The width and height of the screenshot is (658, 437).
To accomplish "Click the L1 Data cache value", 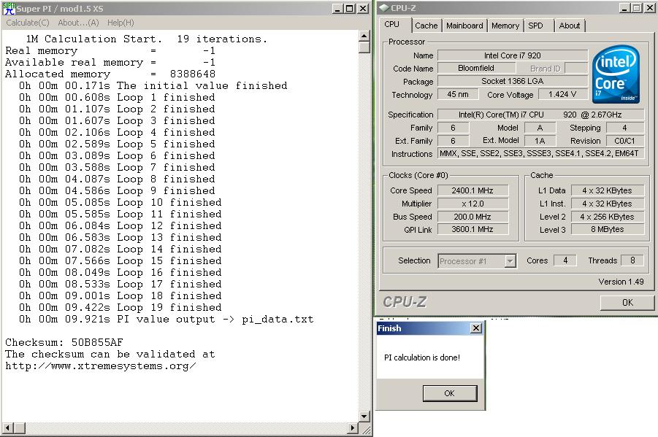I will click(607, 190).
